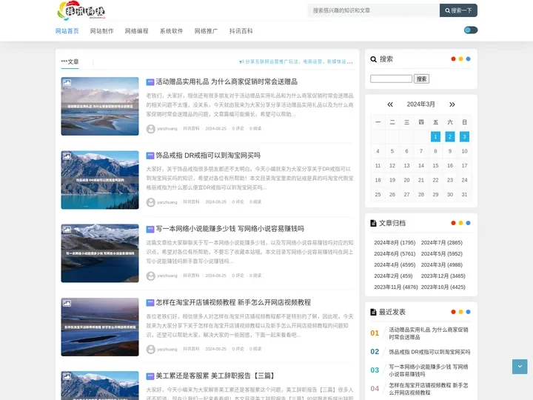Open archive 2024年8月 (1795)
Image resolution: width=533 pixels, height=400 pixels.
point(395,242)
